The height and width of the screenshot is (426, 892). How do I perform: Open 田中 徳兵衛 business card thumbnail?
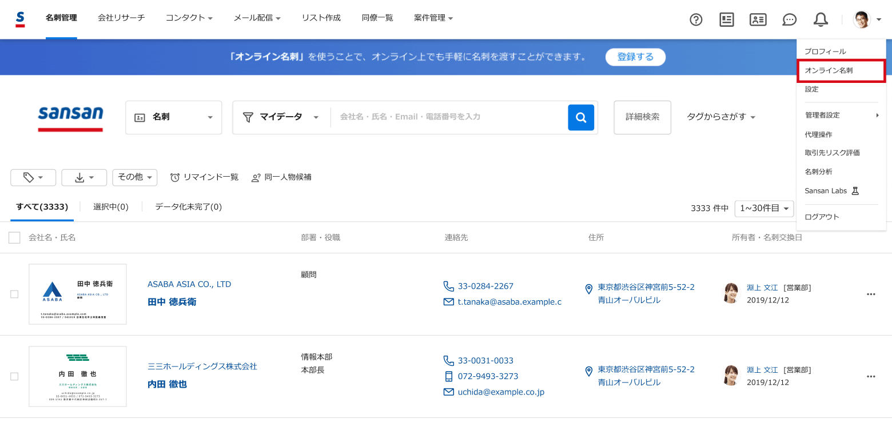pos(78,294)
